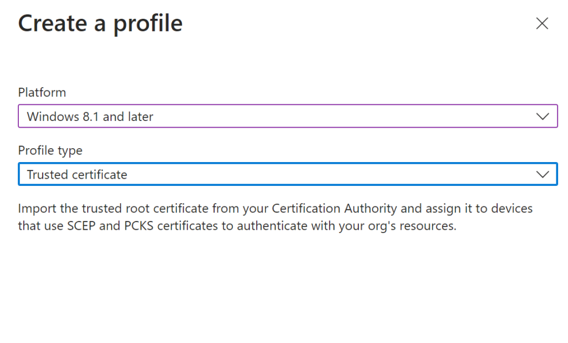Change the Trusted certificate profile type
Screen dimensions: 568x343
click(288, 174)
